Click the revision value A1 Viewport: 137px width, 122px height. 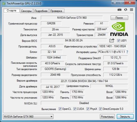[101, 23]
